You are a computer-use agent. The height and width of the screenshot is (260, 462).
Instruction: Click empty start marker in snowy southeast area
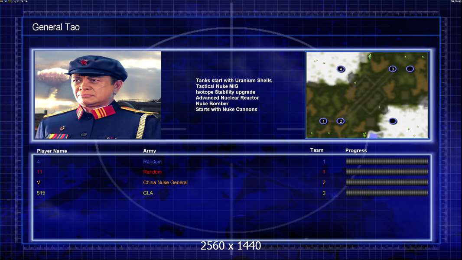pyautogui.click(x=393, y=121)
